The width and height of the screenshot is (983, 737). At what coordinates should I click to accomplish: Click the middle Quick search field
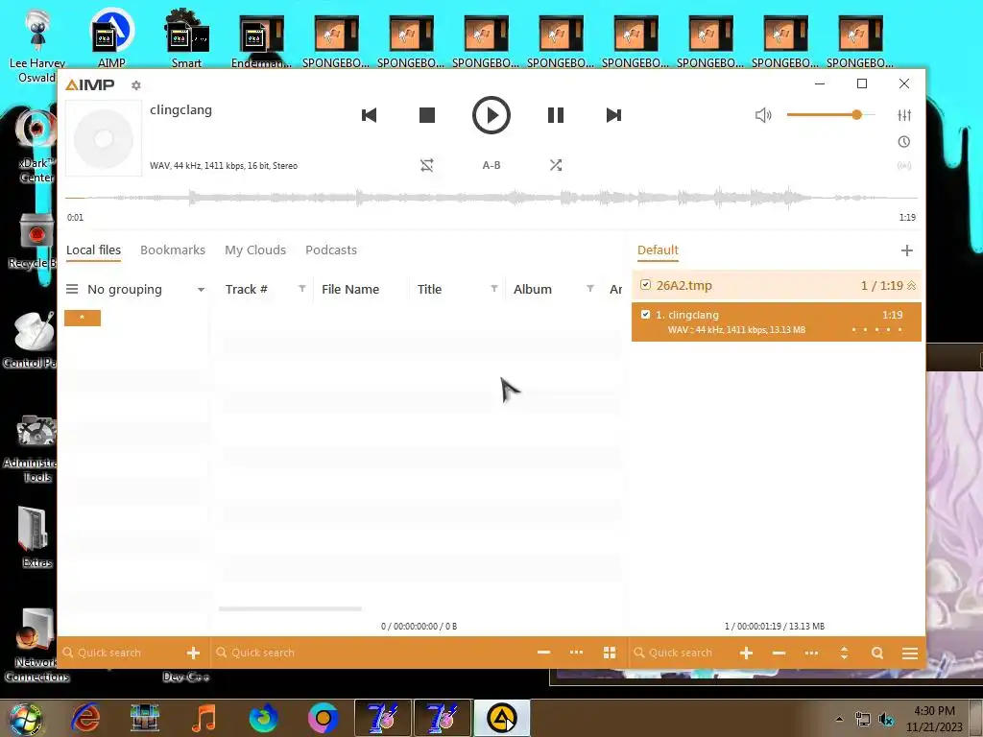pos(370,653)
